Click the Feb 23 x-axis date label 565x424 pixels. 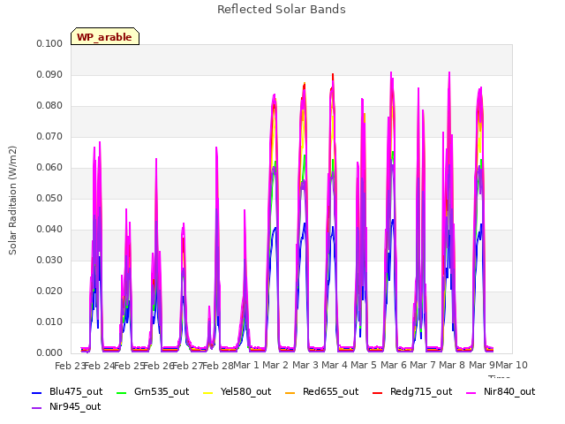(x=70, y=366)
